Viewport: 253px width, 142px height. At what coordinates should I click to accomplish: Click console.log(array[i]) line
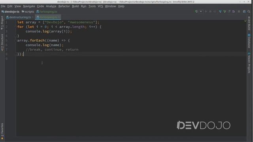(x=49, y=32)
